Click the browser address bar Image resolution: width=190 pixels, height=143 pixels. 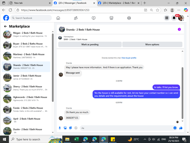[x=81, y=10]
